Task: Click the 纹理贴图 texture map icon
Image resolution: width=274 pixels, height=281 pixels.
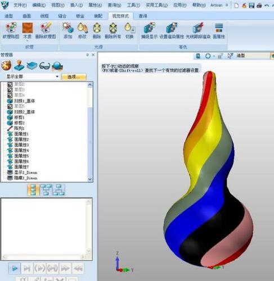Action: (x=11, y=28)
